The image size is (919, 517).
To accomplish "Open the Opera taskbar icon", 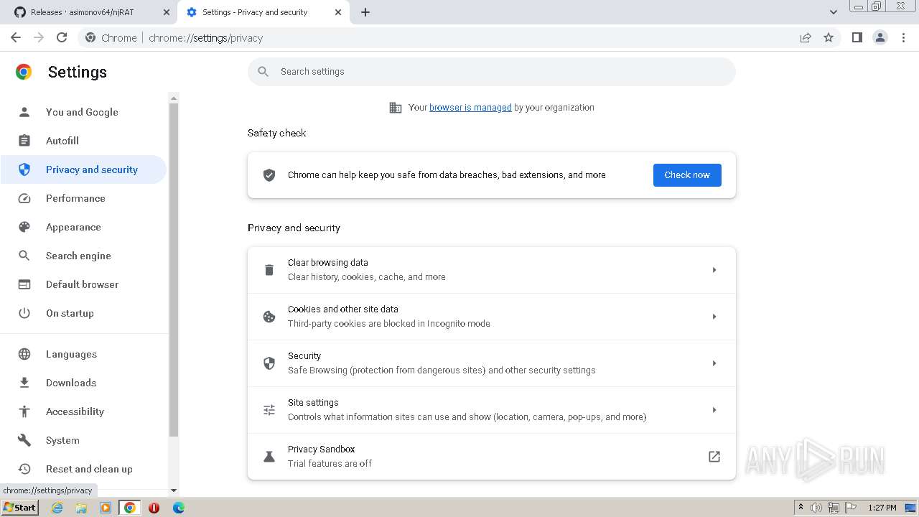I will click(x=154, y=508).
